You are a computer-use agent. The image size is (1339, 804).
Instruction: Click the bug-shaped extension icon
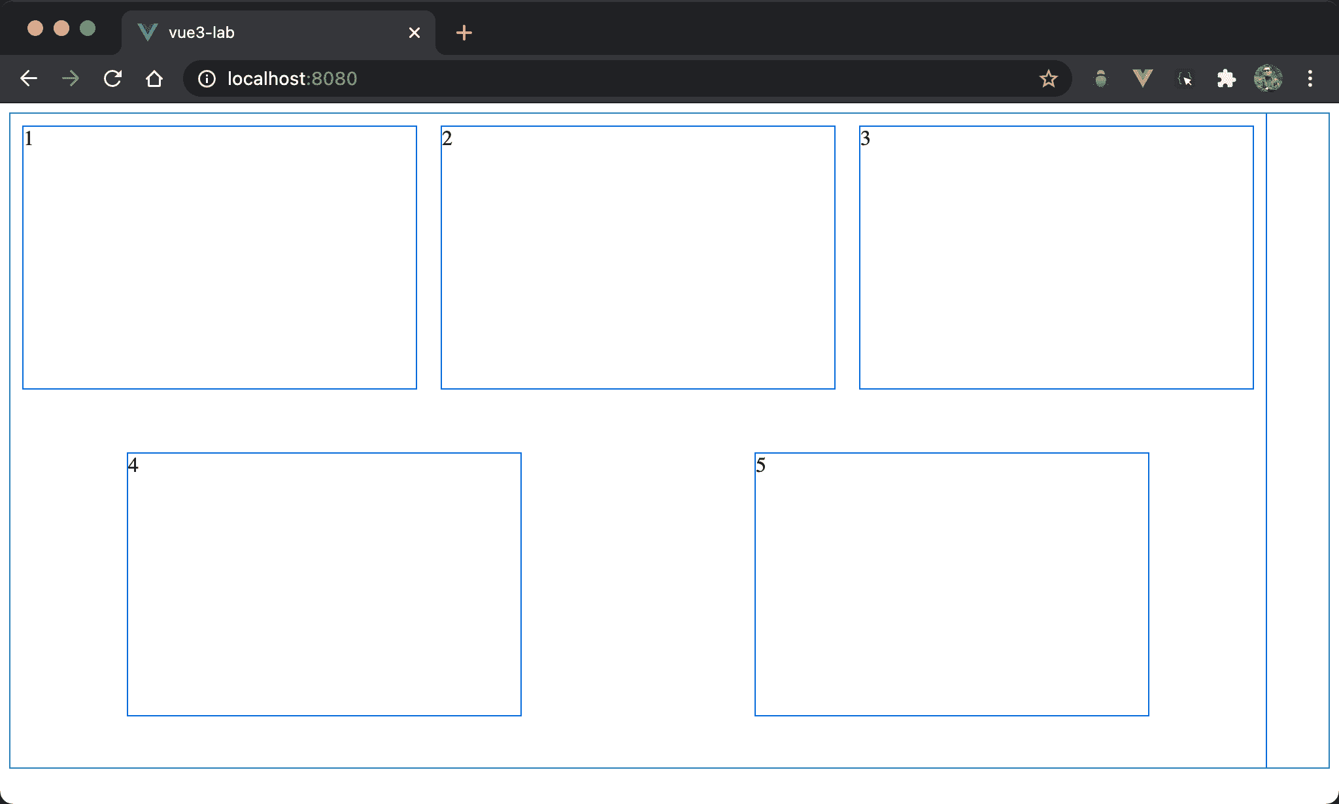pos(1101,79)
